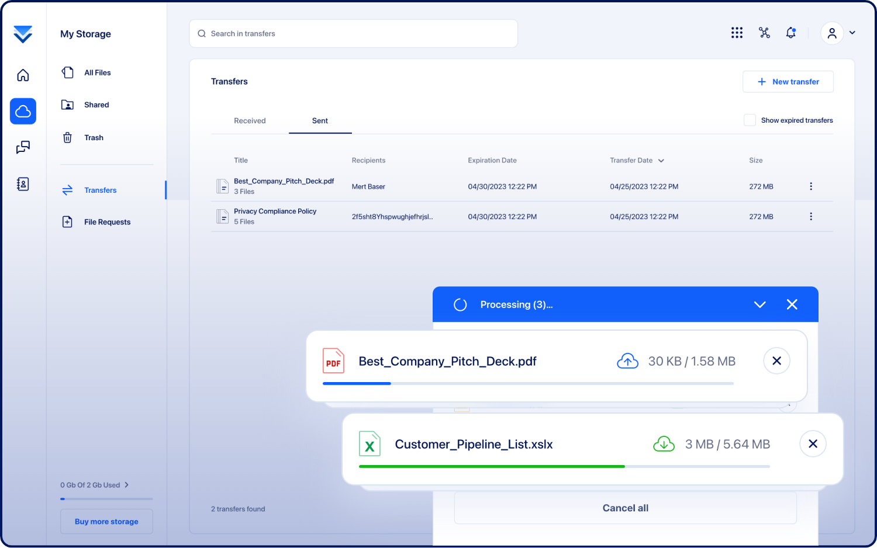
Task: Expand the storage usage details chevron
Action: 126,485
